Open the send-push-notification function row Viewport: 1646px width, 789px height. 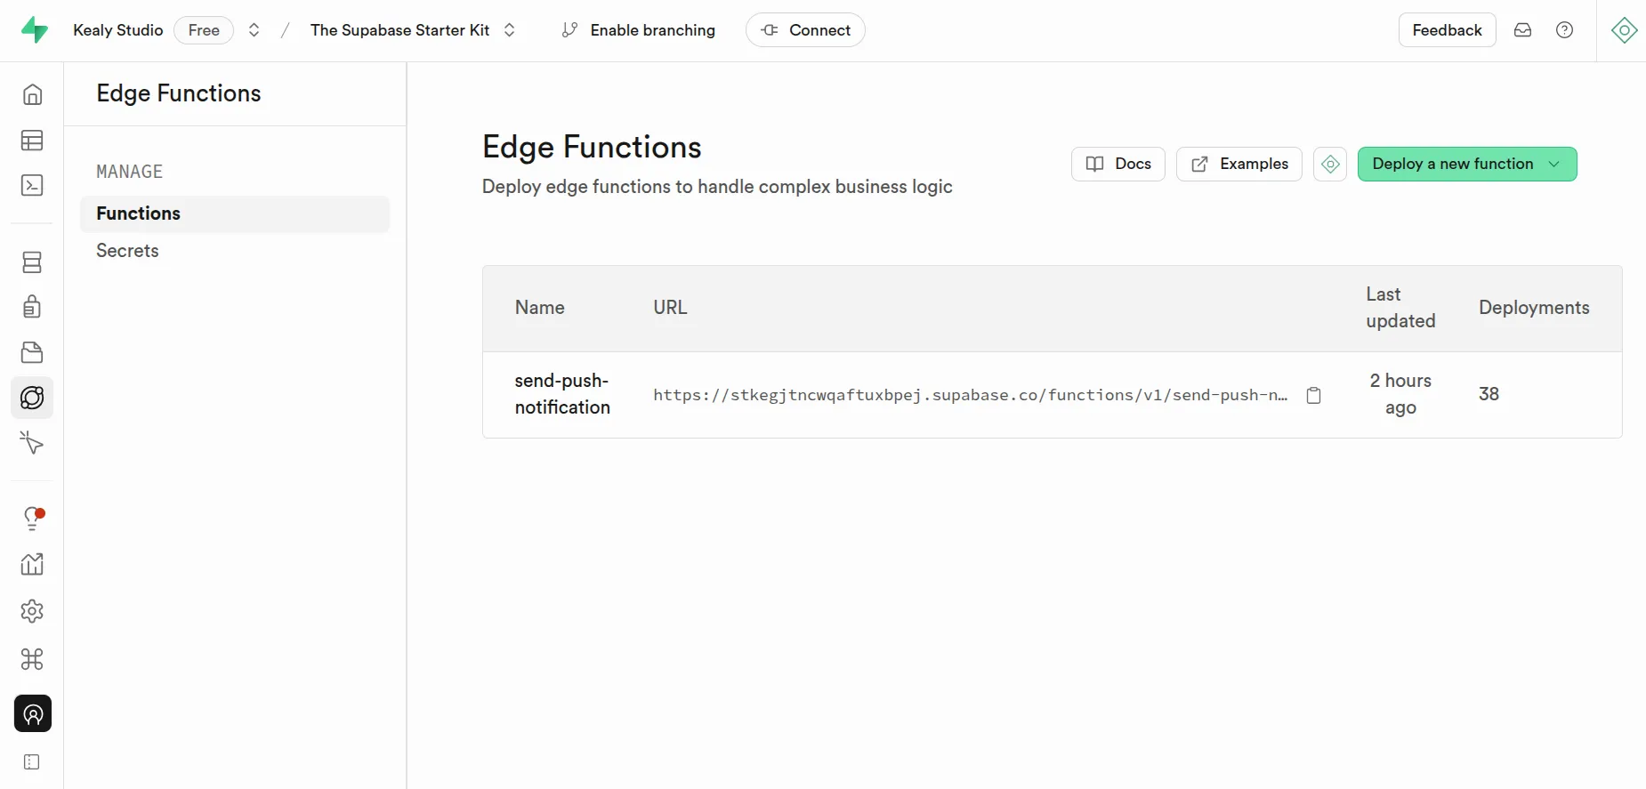(x=1052, y=395)
